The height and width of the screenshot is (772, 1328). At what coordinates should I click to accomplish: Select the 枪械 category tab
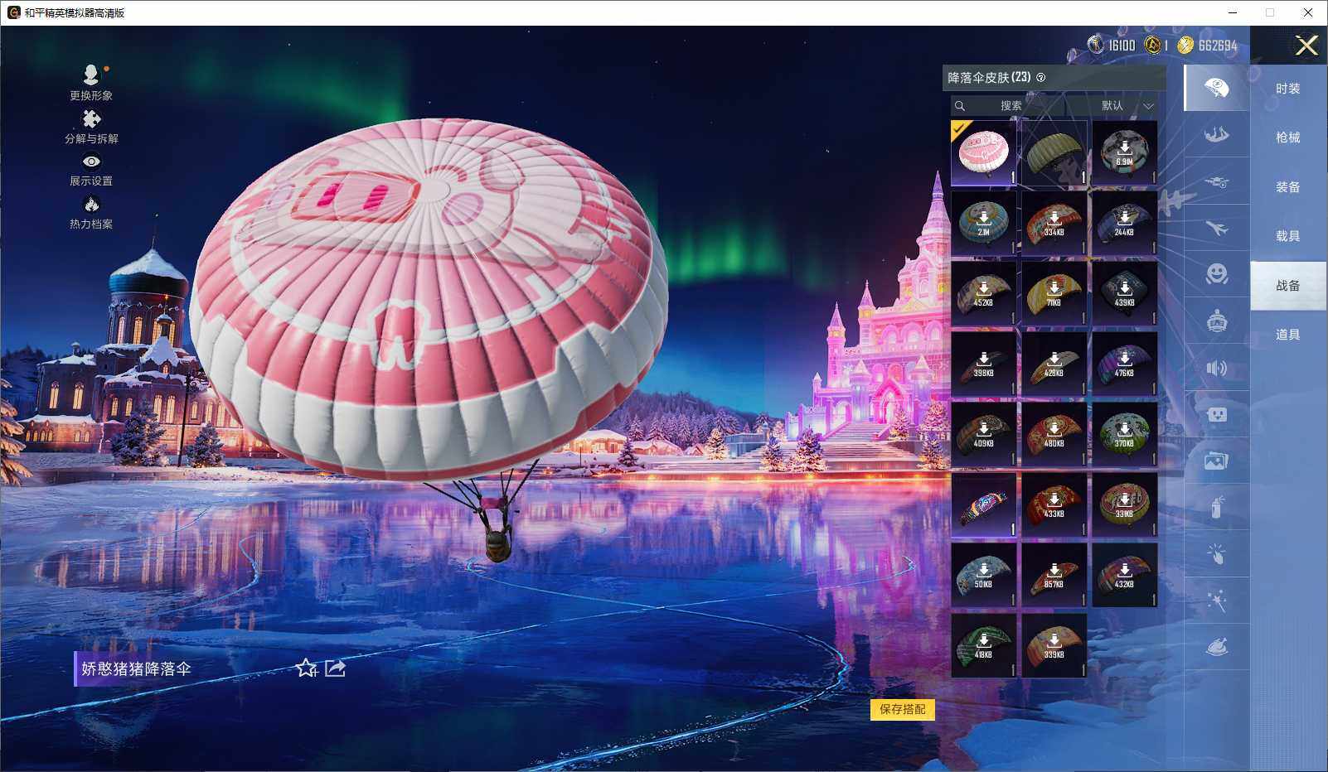1288,138
